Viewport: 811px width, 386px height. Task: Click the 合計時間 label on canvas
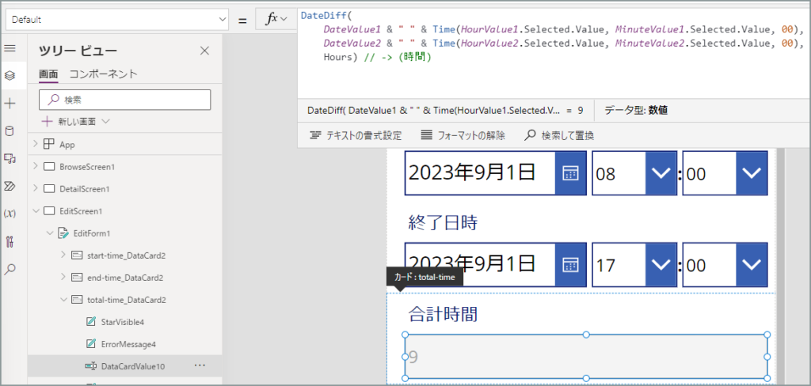(x=442, y=314)
